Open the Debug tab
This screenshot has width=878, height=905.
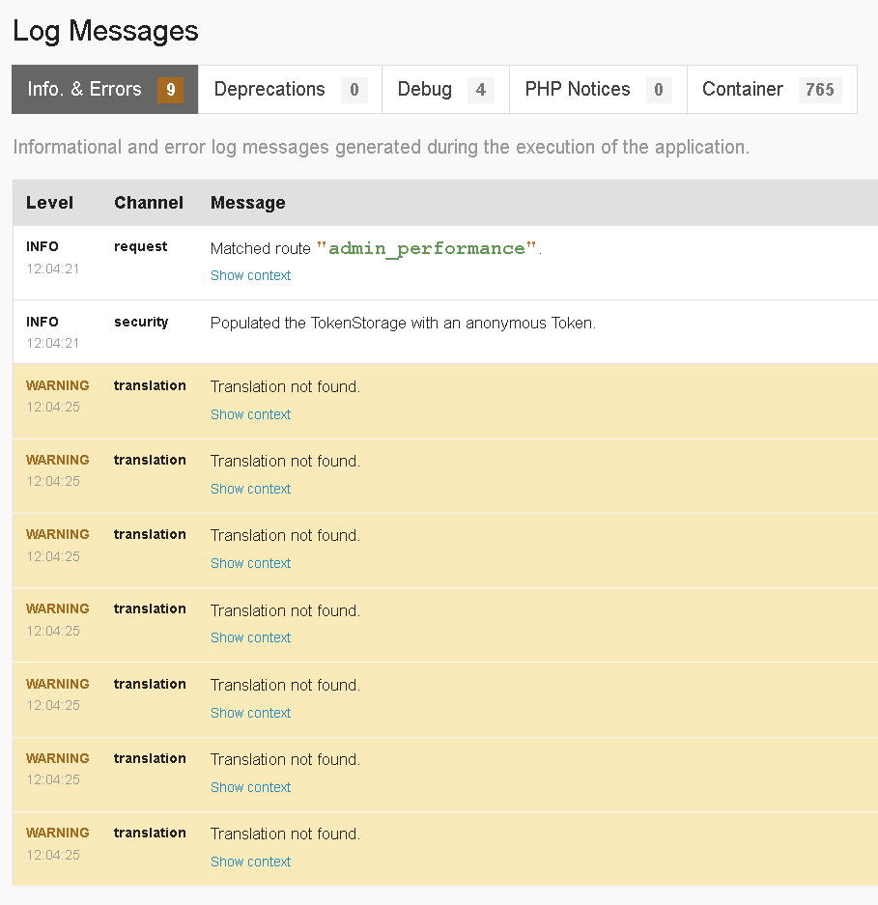pyautogui.click(x=445, y=90)
